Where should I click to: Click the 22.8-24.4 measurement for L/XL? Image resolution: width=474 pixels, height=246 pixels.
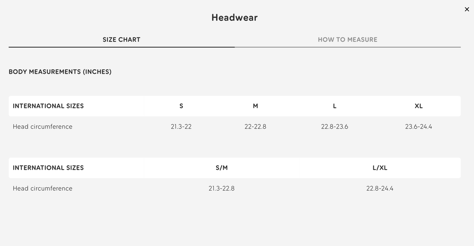pos(380,188)
